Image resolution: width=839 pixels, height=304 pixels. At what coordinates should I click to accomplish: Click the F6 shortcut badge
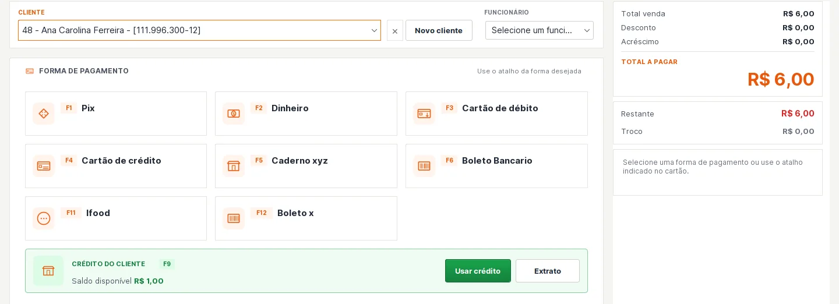coord(449,160)
